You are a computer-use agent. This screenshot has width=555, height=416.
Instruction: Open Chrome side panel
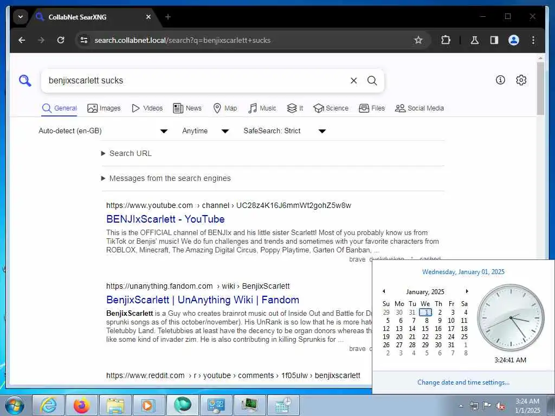[494, 40]
